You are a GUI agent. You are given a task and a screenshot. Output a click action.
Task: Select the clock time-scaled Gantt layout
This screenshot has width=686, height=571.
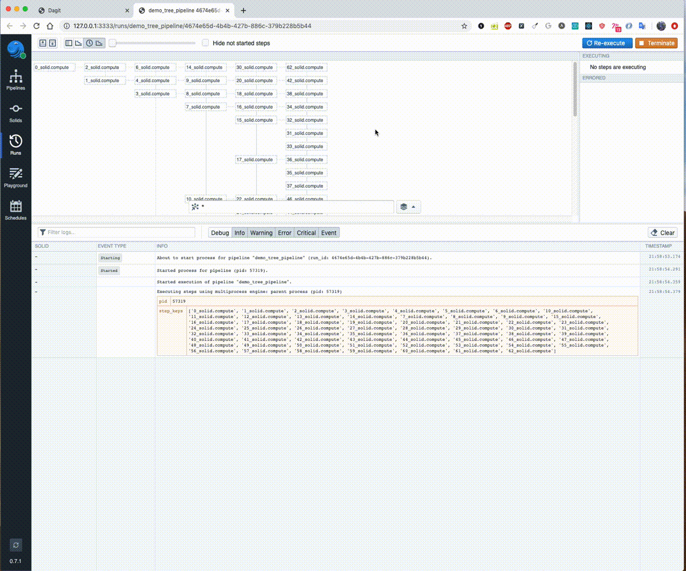tap(89, 43)
